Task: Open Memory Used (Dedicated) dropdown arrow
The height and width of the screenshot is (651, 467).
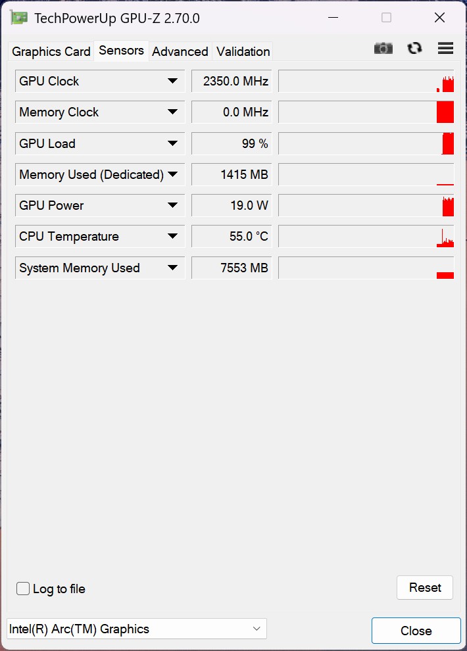Action: 173,174
